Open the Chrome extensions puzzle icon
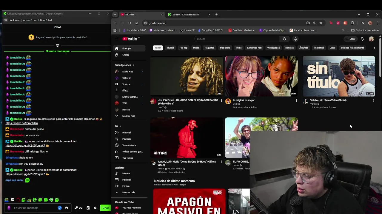382x214 pixels. pyautogui.click(x=352, y=23)
